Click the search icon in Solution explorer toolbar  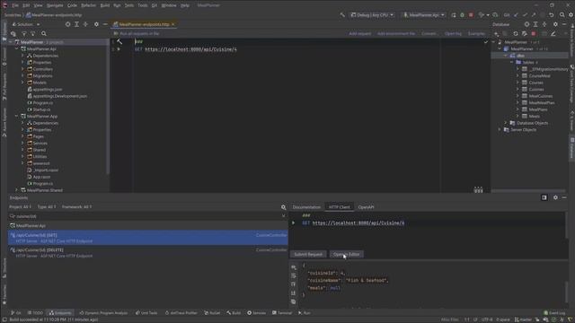pos(44,34)
